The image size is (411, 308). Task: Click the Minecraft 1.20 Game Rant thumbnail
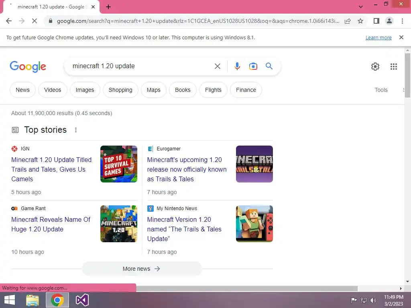pos(119,224)
